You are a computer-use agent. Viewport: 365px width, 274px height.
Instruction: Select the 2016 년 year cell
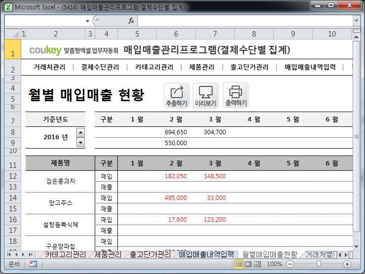56,137
